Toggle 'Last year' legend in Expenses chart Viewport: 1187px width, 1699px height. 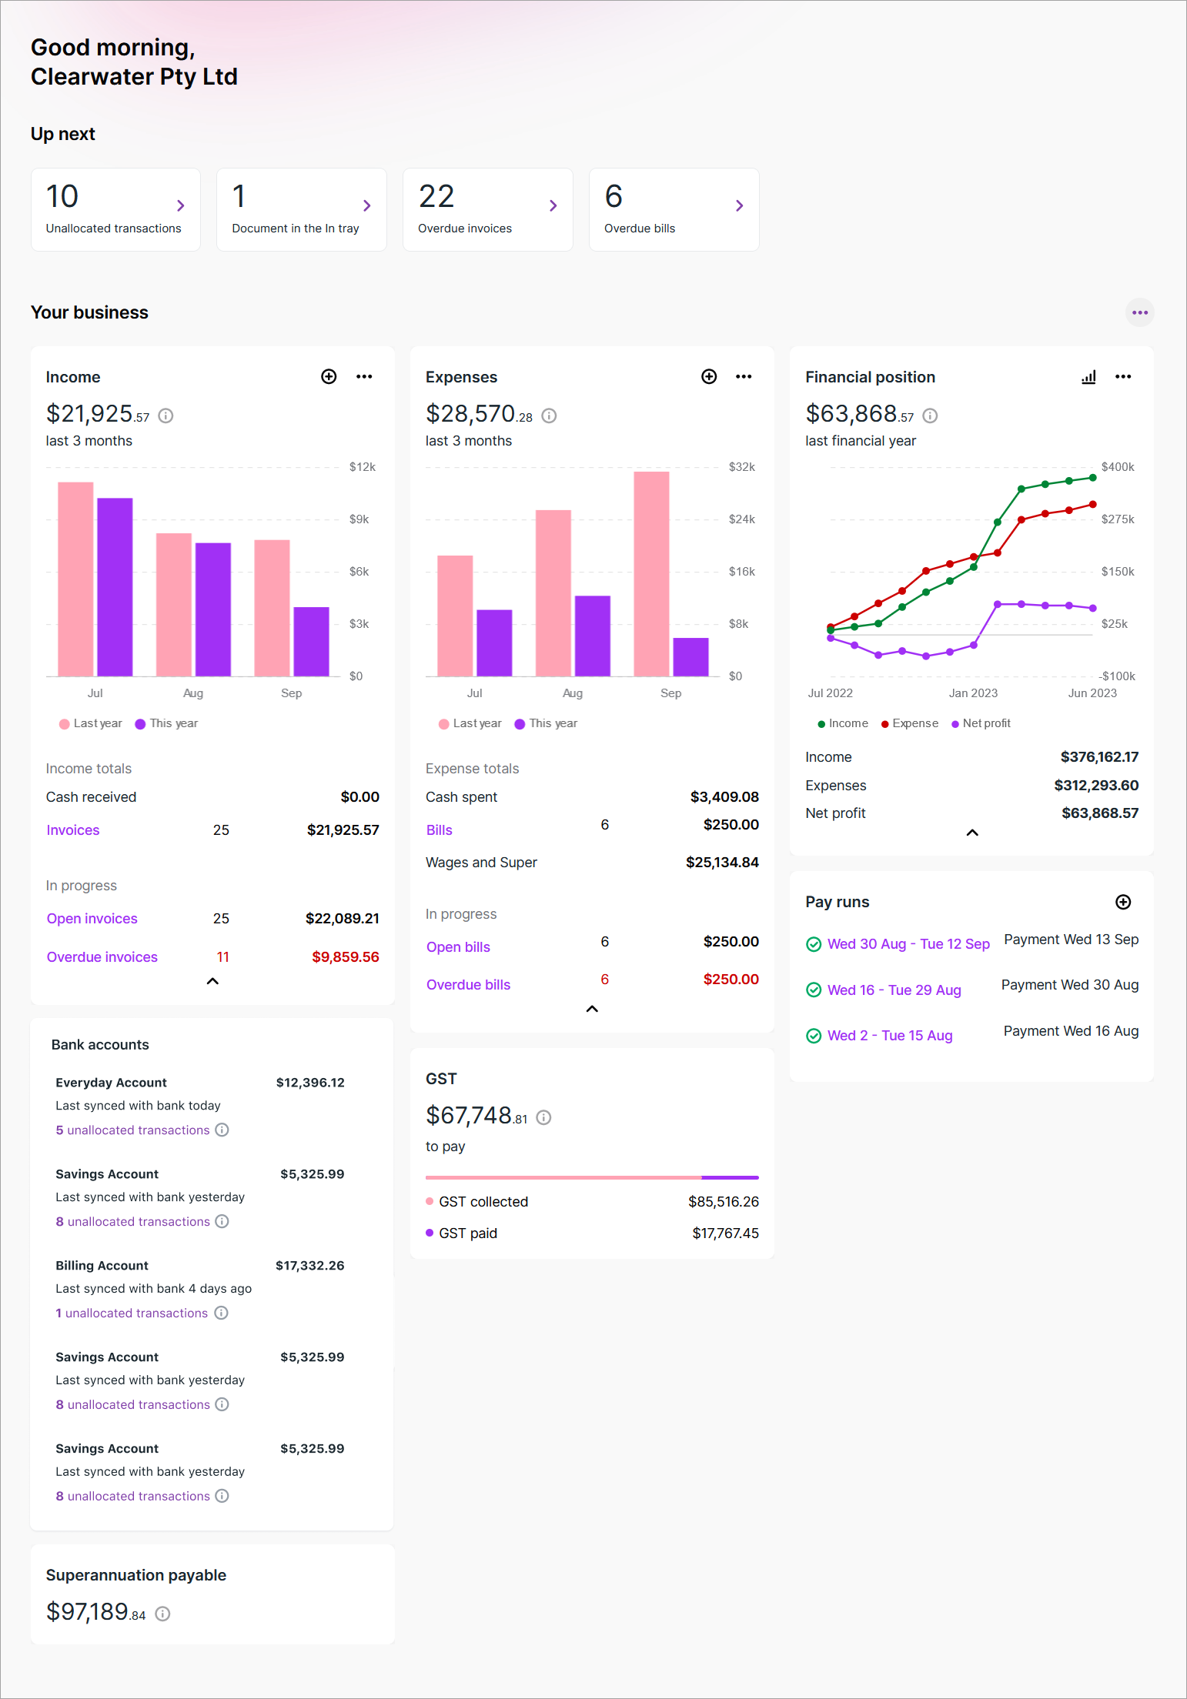pos(470,723)
